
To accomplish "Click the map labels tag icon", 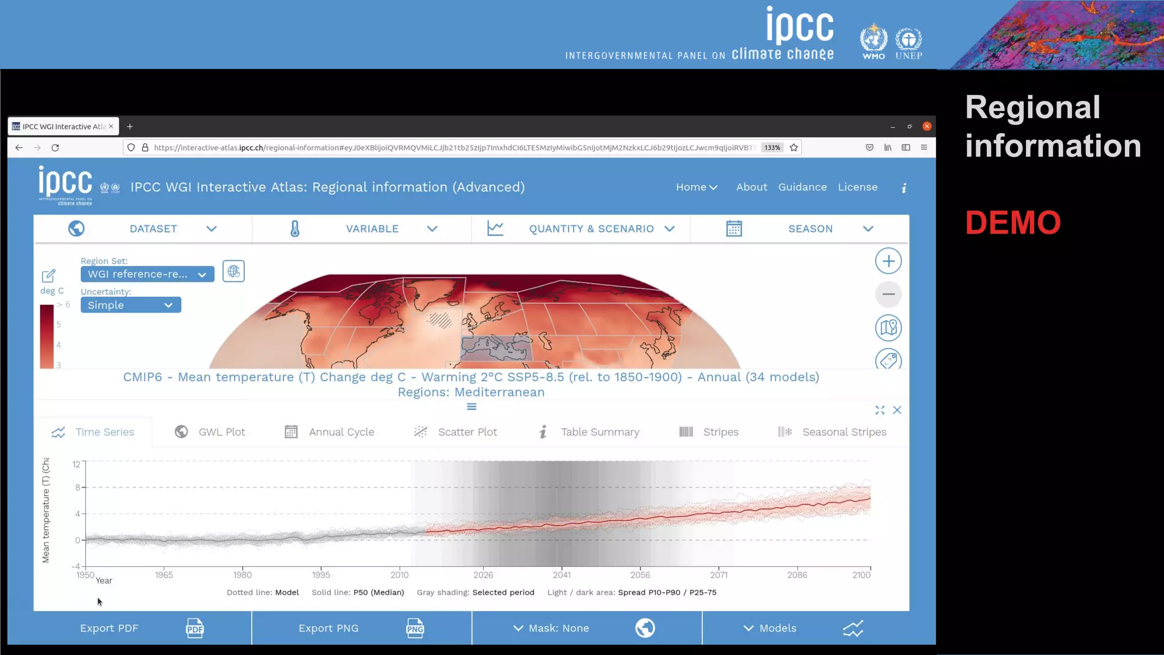I will (x=888, y=360).
